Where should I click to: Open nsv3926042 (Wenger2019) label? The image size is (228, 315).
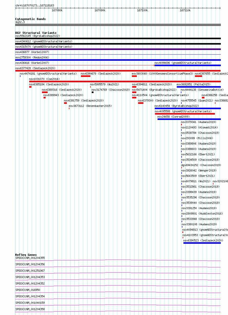tap(199, 170)
